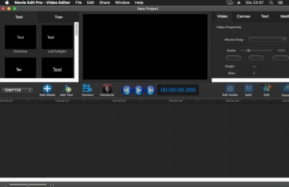Click the 00:00:40 mark on the timeline ruler
The width and height of the screenshot is (289, 187).
pyautogui.click(x=233, y=101)
